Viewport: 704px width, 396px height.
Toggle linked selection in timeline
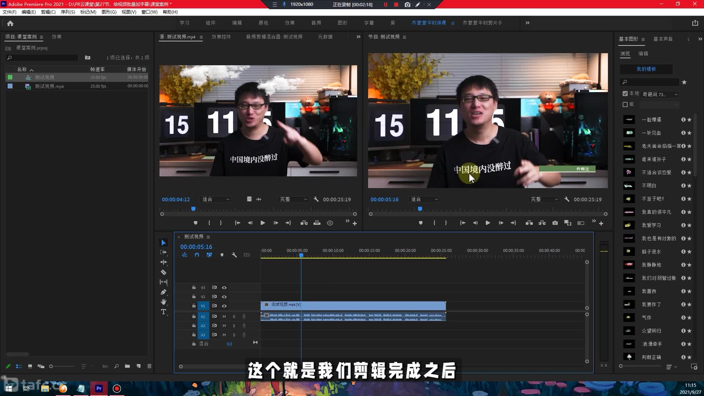(x=209, y=255)
